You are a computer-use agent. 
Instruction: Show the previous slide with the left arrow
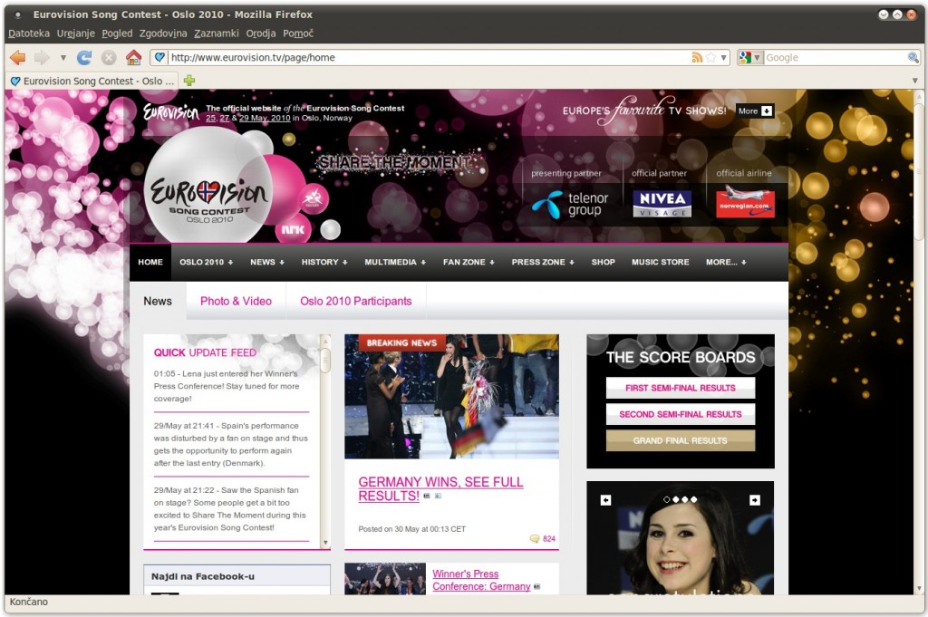coord(605,500)
